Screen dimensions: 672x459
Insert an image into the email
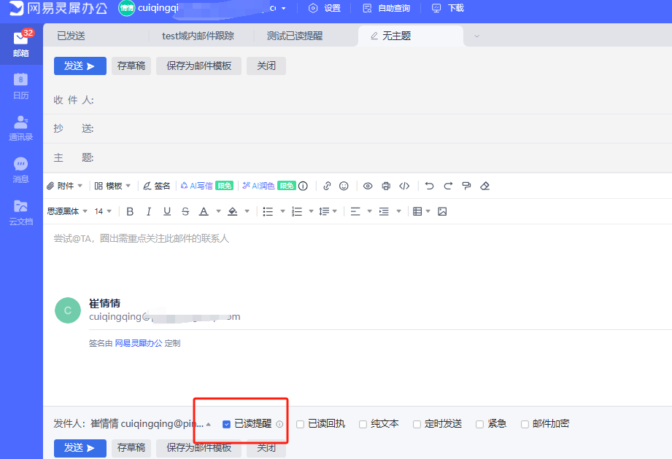pyautogui.click(x=442, y=211)
